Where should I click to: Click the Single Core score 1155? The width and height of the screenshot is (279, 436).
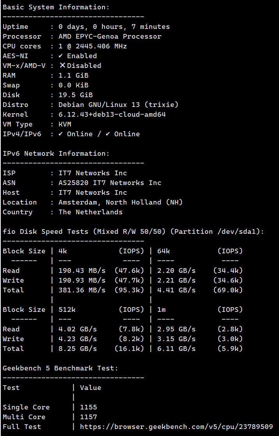tap(88, 407)
